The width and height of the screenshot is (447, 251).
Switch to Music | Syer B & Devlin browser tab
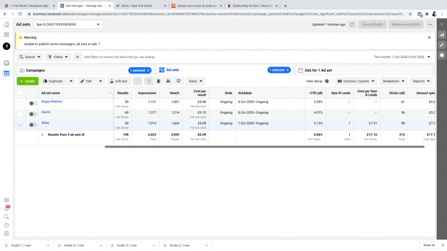point(140,6)
